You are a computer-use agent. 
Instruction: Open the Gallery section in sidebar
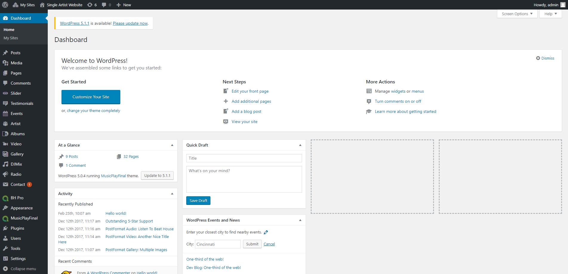coord(17,154)
